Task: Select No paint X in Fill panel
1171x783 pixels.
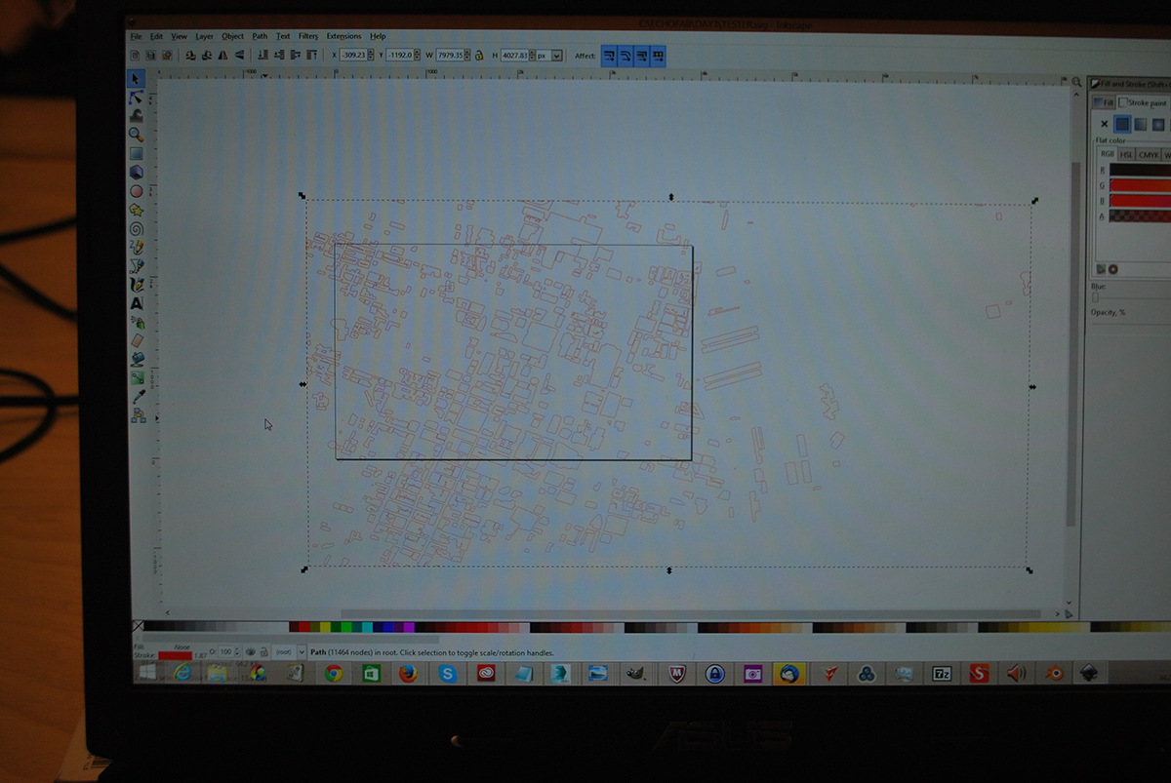Action: point(1104,124)
